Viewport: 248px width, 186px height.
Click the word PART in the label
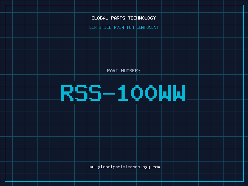pos(112,71)
